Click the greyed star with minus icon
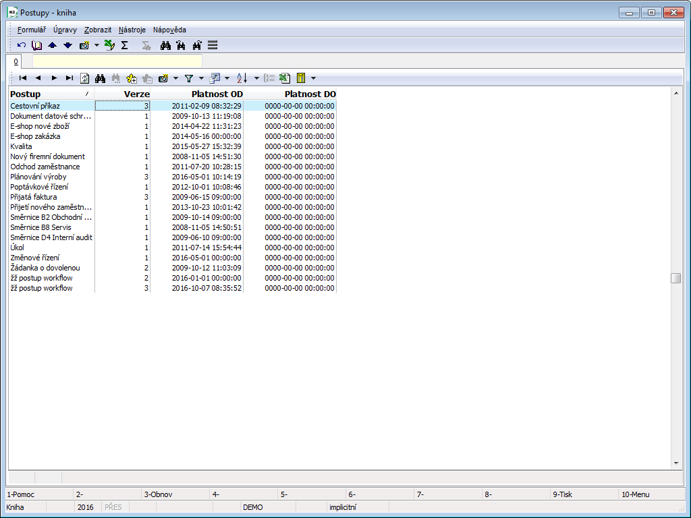 (x=147, y=78)
